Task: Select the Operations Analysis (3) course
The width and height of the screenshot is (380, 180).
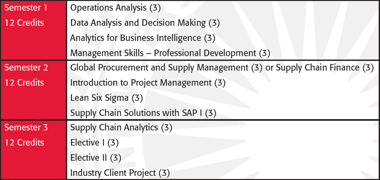Action: [x=115, y=8]
